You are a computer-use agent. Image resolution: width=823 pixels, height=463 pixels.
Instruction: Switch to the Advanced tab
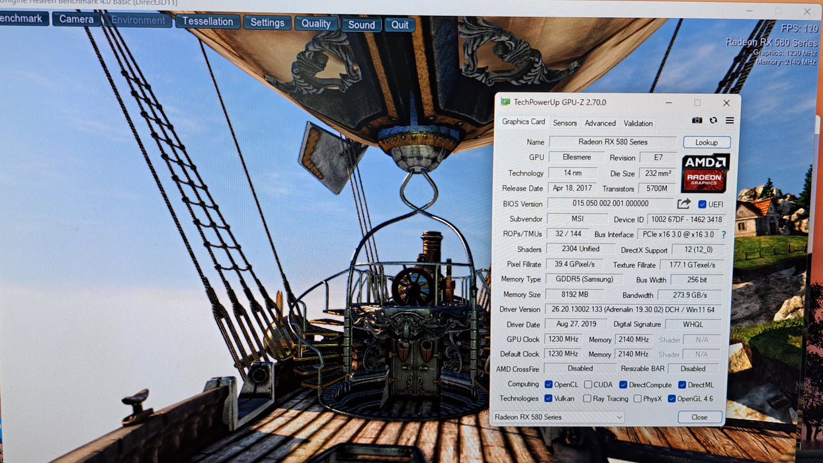click(600, 123)
